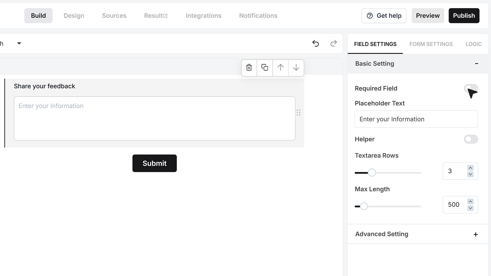Click the Publish button
This screenshot has height=276, width=491.
464,16
